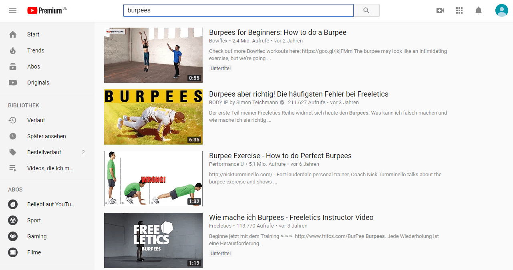Click the 113.770 Aufrufe text

(x=255, y=226)
